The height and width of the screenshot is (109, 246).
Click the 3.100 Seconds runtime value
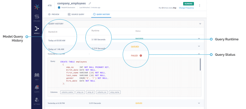[98, 39]
